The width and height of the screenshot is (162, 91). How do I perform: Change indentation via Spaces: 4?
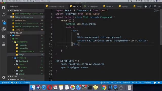tap(127, 83)
